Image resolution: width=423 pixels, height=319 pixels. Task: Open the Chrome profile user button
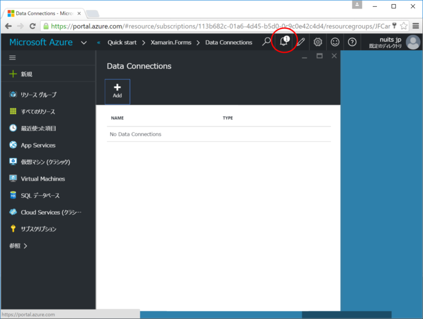pos(357,5)
